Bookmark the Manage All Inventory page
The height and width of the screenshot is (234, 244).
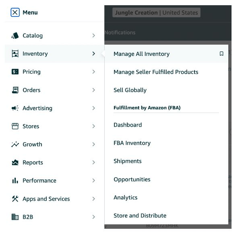[x=221, y=54]
